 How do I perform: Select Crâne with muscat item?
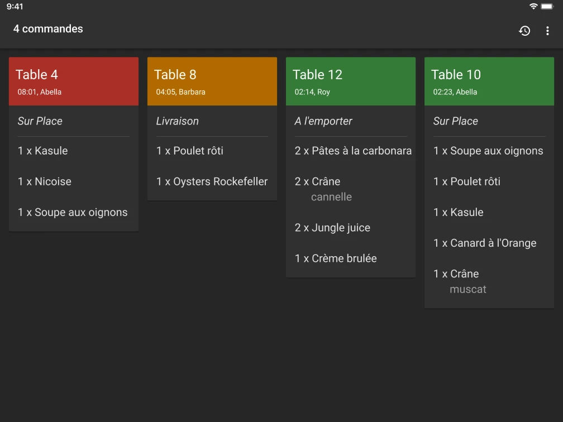coord(460,281)
